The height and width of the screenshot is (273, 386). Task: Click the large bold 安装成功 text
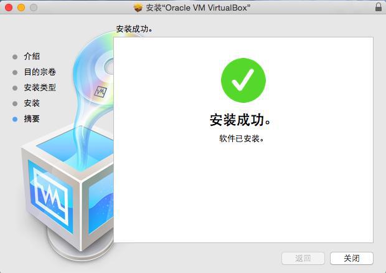240,120
